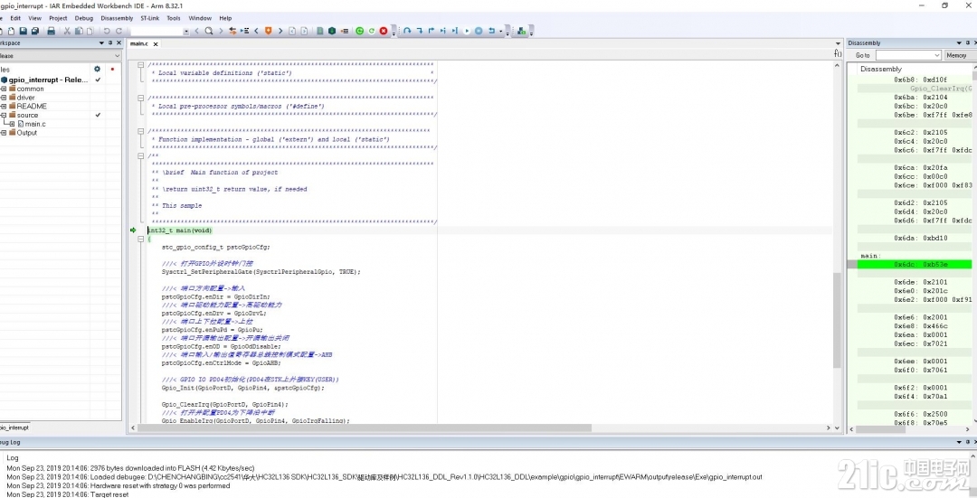The height and width of the screenshot is (498, 977).
Task: Click the Restart Debugger green icon
Action: pyautogui.click(x=372, y=31)
